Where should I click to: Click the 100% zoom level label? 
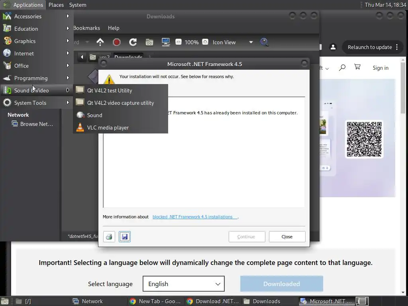click(x=192, y=42)
